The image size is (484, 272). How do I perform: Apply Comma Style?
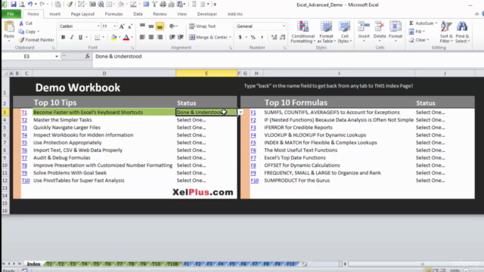[262, 37]
